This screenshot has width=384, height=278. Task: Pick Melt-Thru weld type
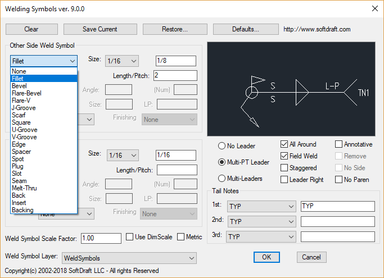(44, 188)
